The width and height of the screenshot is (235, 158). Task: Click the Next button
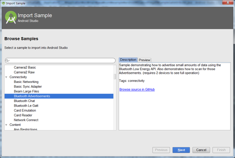pyautogui.click(x=181, y=150)
